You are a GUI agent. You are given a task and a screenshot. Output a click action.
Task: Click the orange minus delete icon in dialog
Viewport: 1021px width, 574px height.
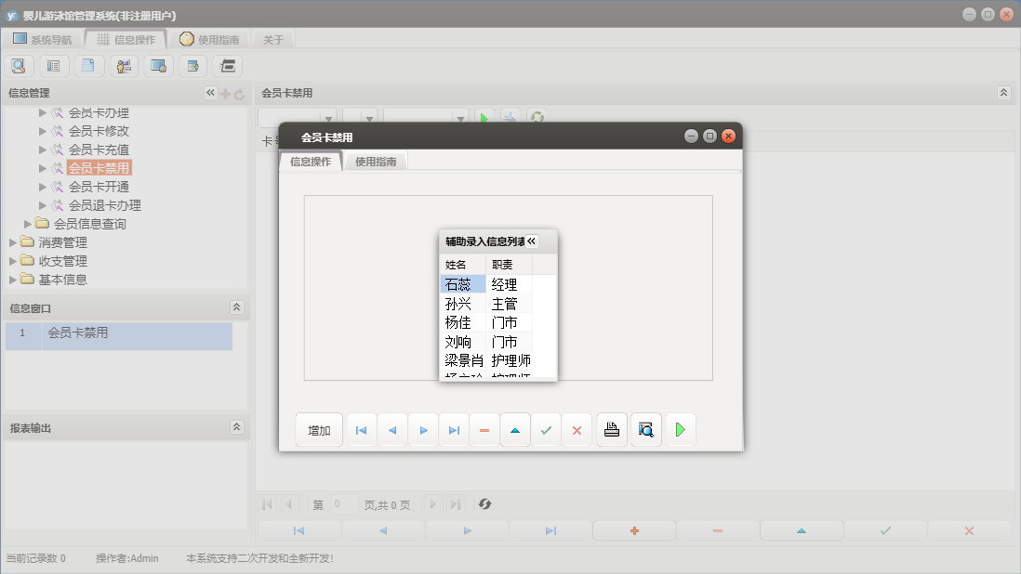tap(484, 430)
